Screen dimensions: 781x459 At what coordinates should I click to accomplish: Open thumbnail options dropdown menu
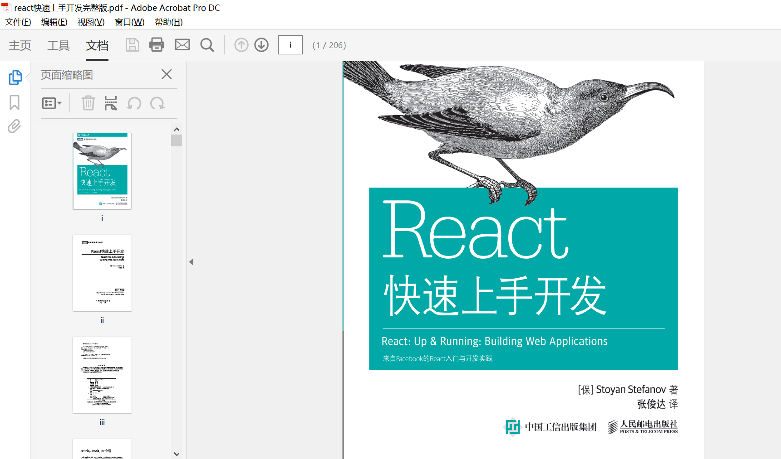[52, 103]
